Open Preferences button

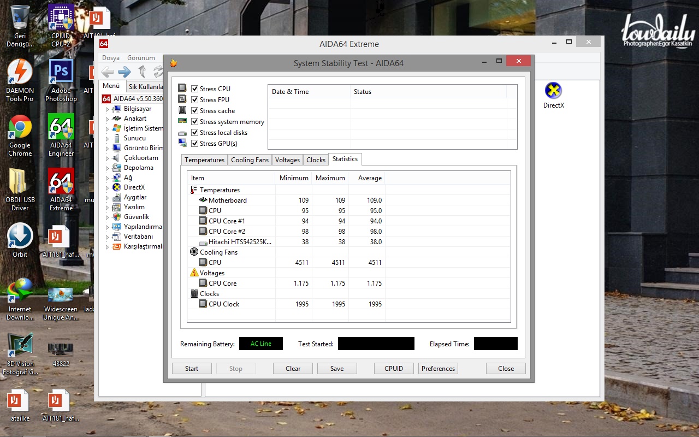coord(438,369)
